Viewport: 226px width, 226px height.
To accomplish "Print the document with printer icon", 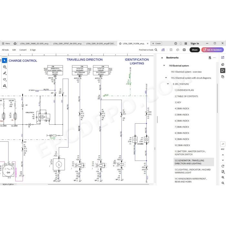I will (x=184, y=50).
